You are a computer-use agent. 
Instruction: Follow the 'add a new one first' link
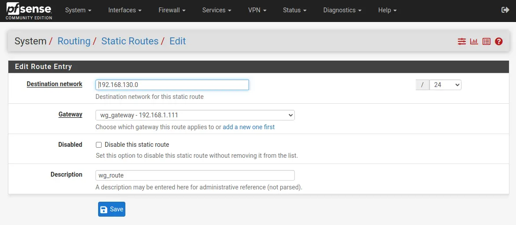[249, 127]
